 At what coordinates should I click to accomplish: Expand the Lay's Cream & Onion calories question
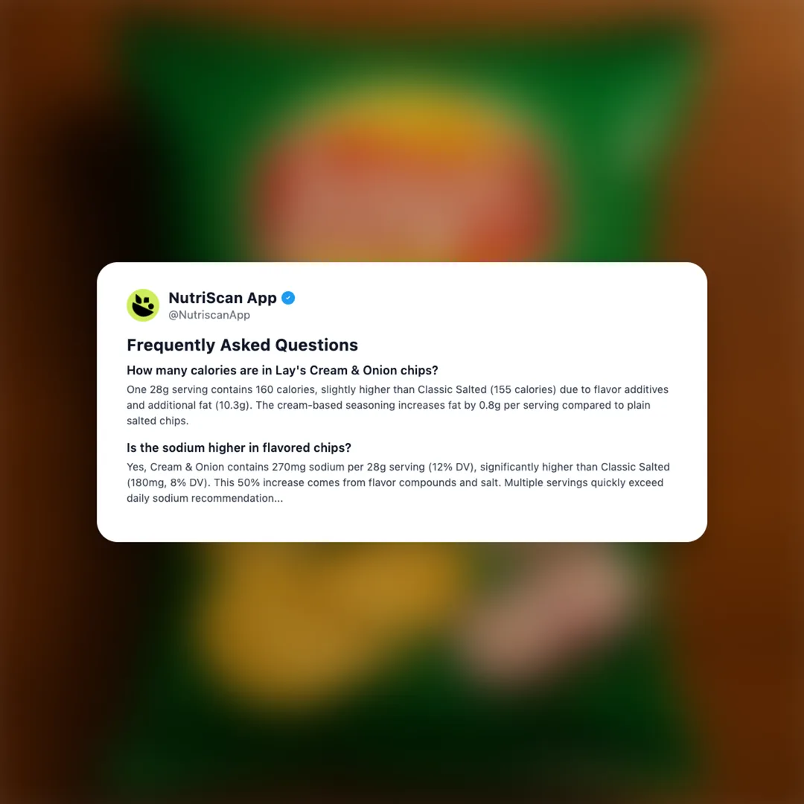click(x=283, y=370)
